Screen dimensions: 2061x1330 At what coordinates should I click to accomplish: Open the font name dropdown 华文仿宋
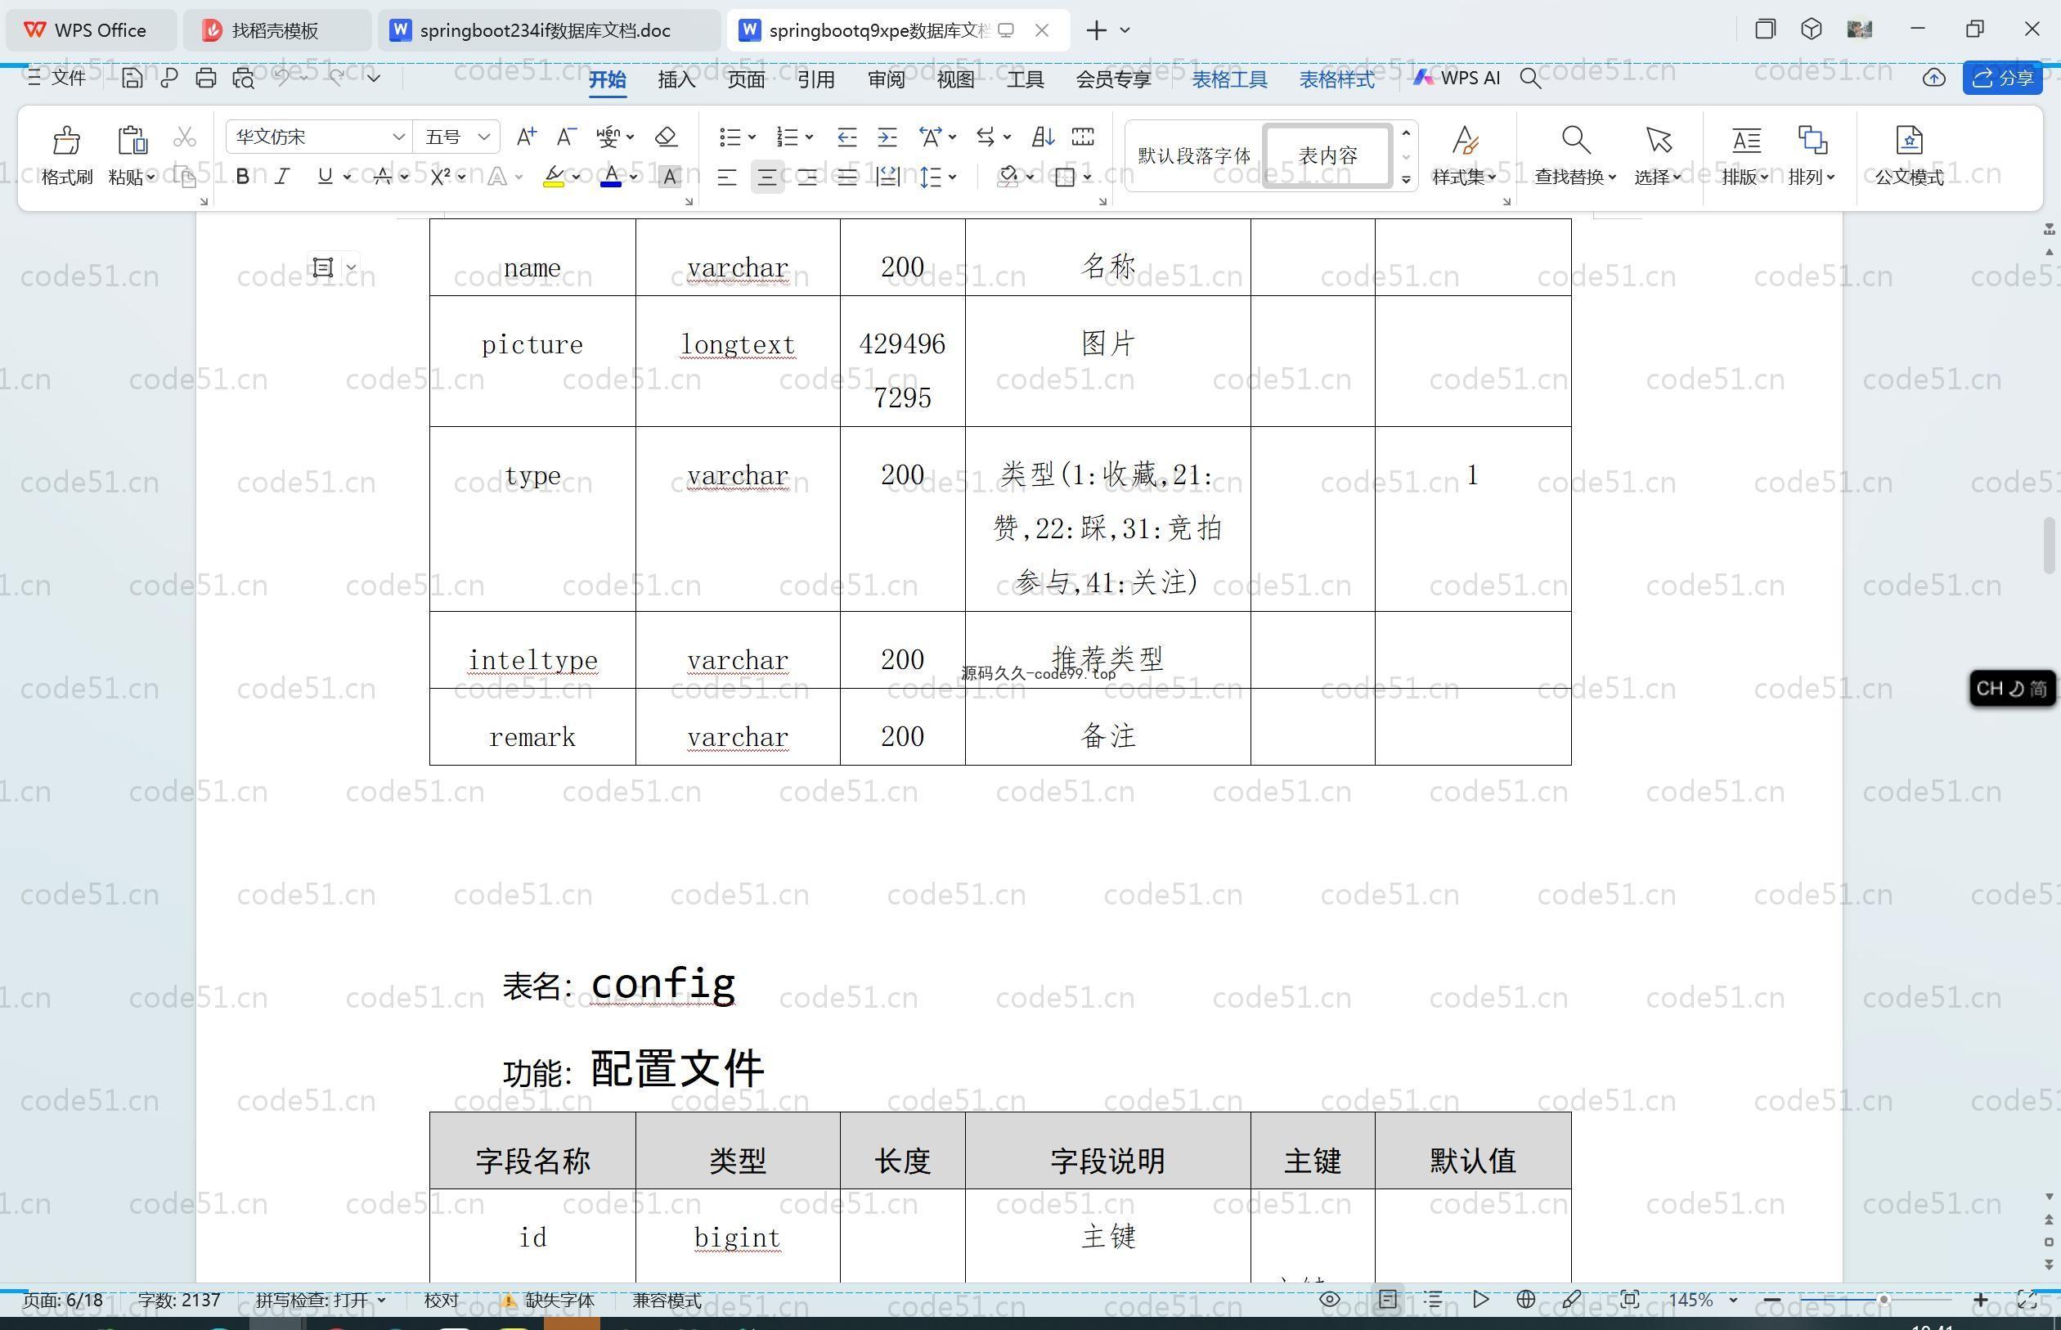pyautogui.click(x=398, y=137)
